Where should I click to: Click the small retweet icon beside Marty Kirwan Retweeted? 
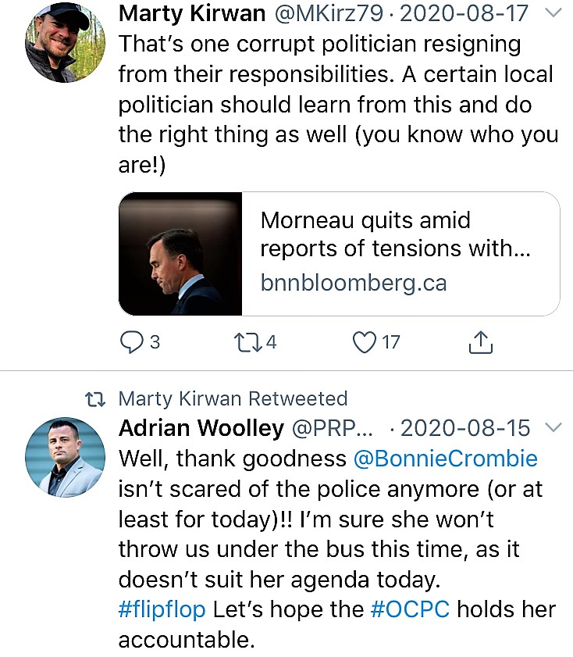[95, 399]
